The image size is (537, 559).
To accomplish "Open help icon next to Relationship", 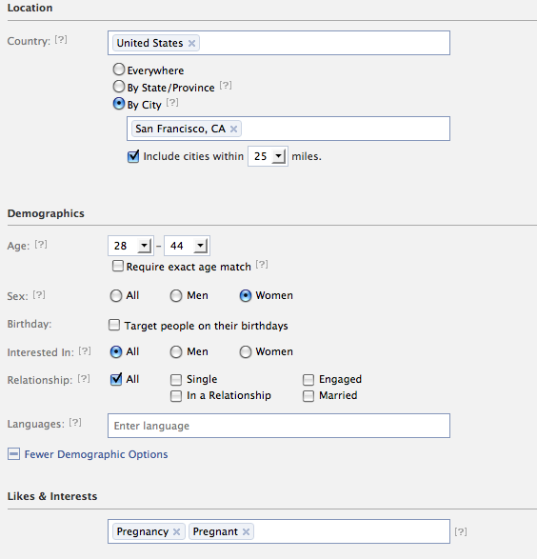I will [x=84, y=379].
